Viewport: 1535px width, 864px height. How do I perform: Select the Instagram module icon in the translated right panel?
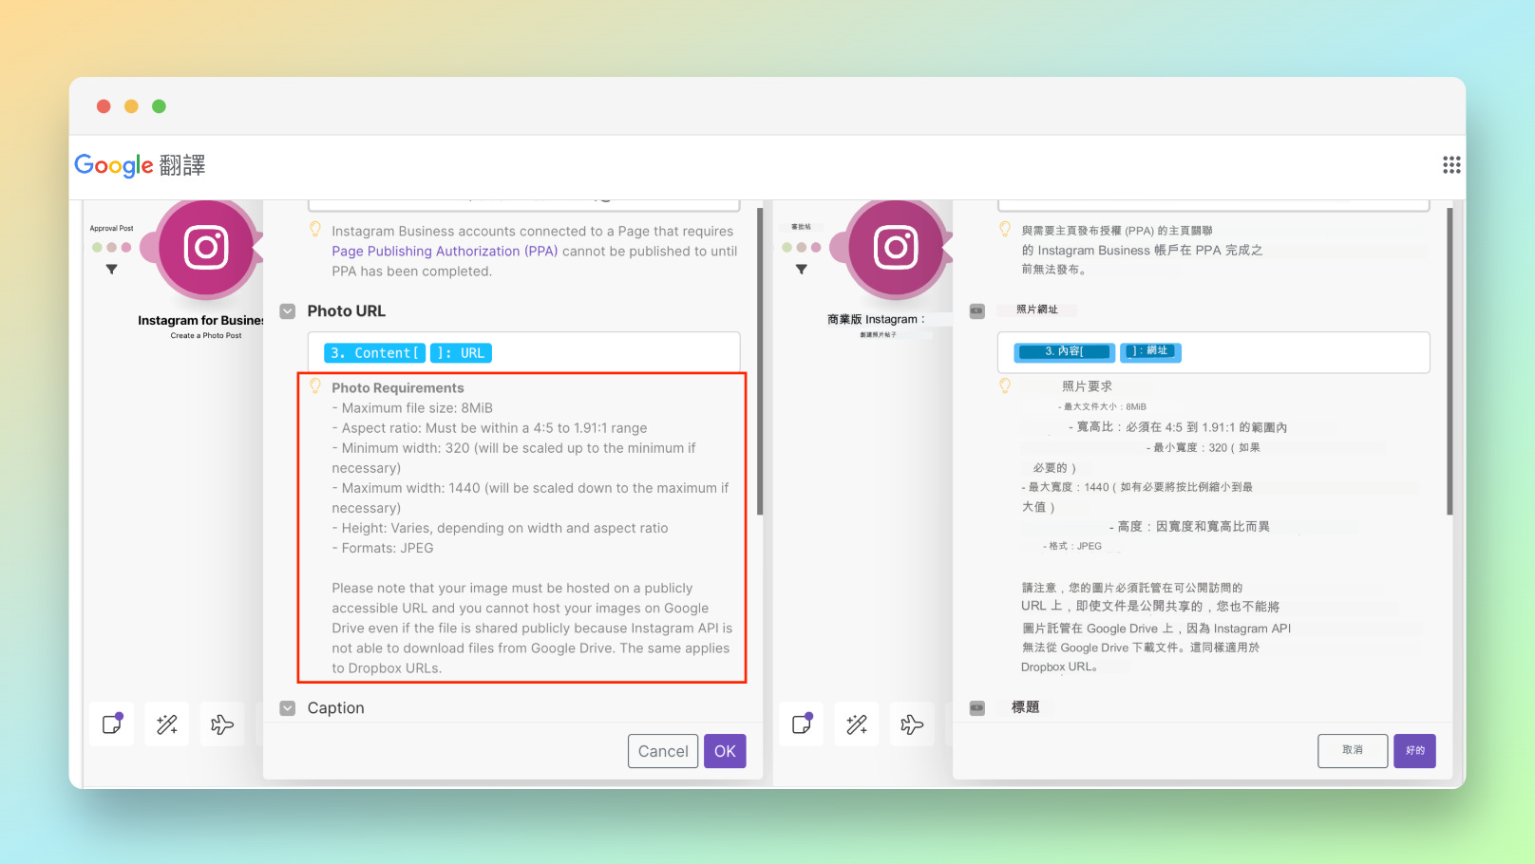[896, 248]
